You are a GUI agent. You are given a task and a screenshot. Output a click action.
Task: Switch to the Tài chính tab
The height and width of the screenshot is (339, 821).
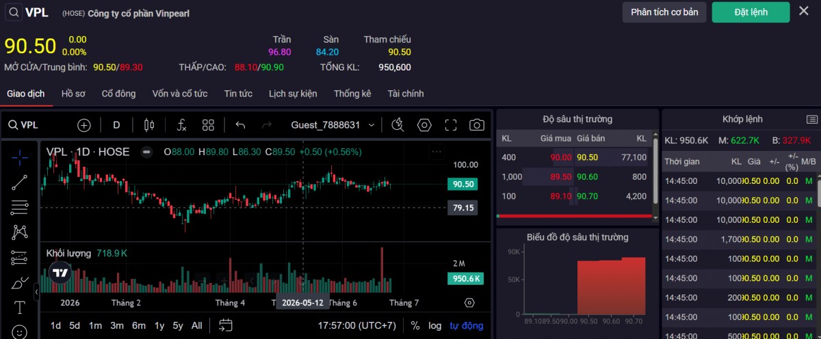click(406, 94)
